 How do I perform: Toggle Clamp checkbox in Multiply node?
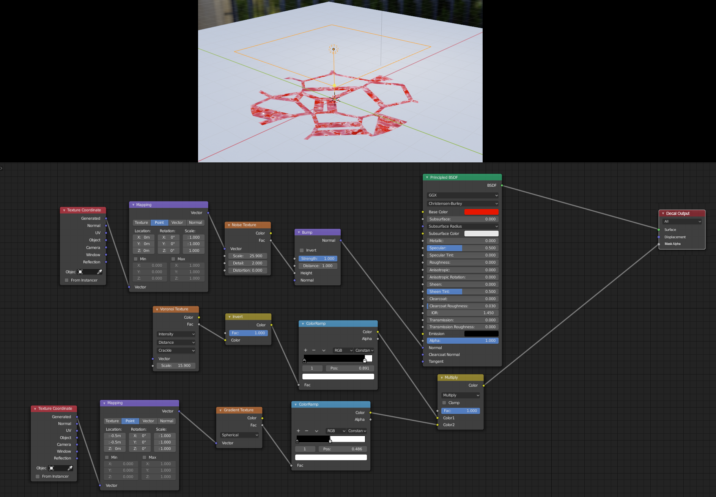coord(444,403)
